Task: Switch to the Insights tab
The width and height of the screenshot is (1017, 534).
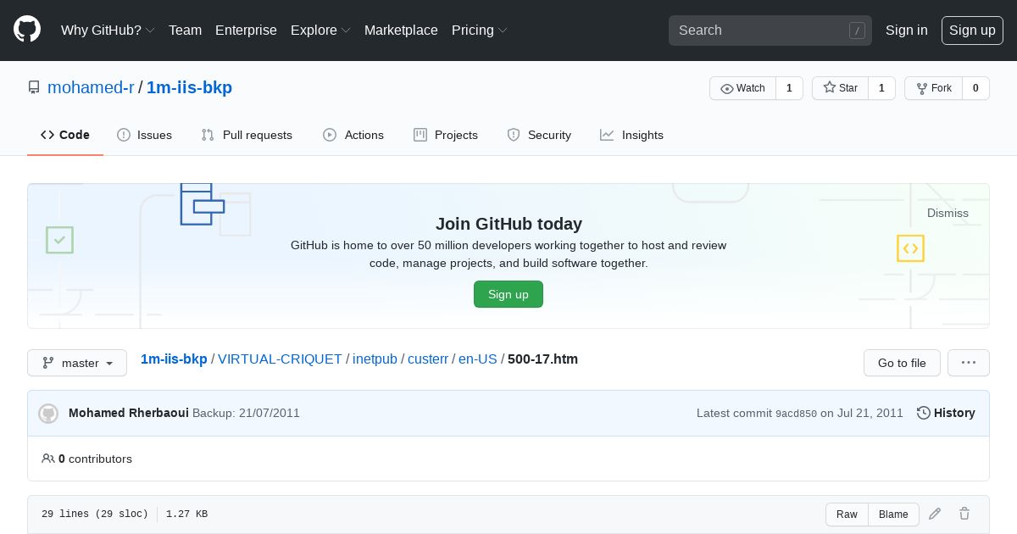Action: (x=631, y=135)
